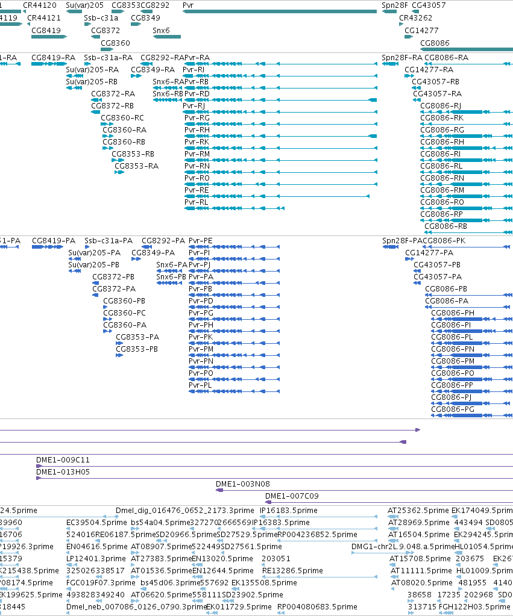Screen dimensions: 513x616
Task: Click the DMG1-chr2L.9.048.a.5prime label
Action: (403, 547)
